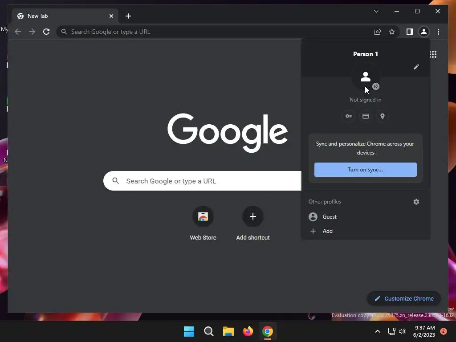This screenshot has width=456, height=342.
Task: Open the Windows Start menu
Action: coord(189,331)
